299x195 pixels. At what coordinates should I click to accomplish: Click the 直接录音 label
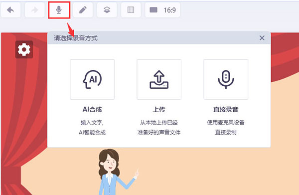click(226, 110)
